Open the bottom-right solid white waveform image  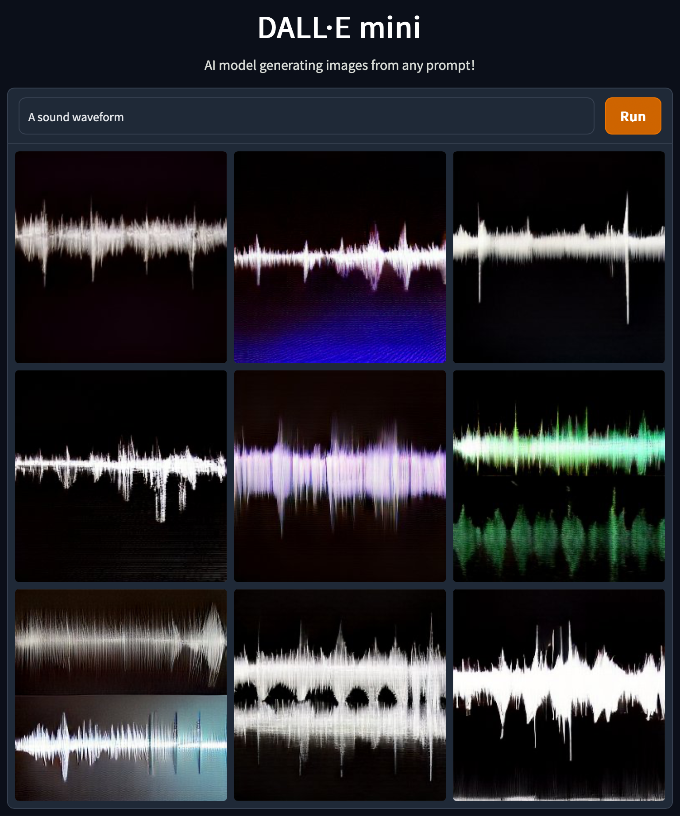click(x=559, y=695)
